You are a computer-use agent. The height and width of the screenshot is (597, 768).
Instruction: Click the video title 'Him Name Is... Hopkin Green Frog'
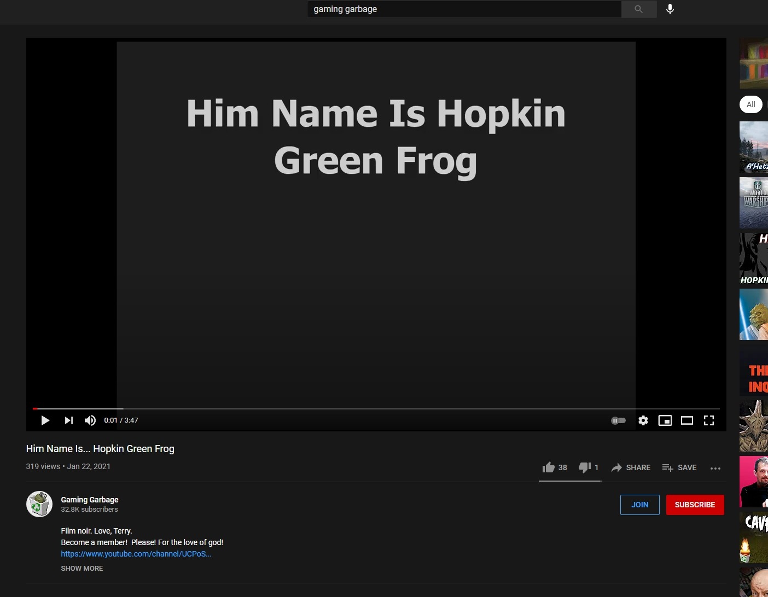pyautogui.click(x=100, y=449)
